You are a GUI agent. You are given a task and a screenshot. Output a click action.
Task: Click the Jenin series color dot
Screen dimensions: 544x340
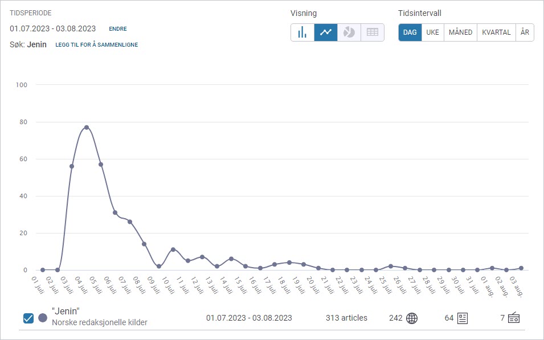(x=43, y=318)
